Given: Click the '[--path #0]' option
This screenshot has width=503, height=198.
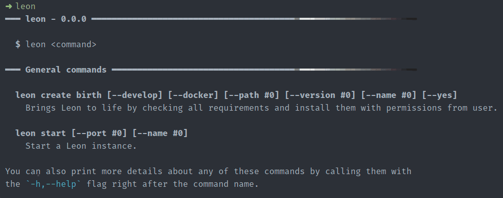Looking at the screenshot, I should (252, 95).
